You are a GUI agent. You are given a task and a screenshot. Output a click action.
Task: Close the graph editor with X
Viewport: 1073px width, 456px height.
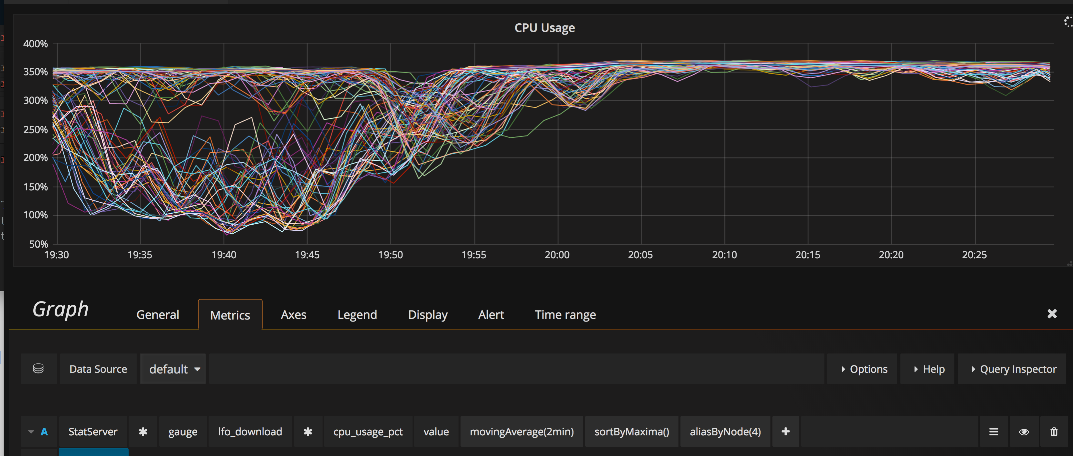pos(1052,314)
